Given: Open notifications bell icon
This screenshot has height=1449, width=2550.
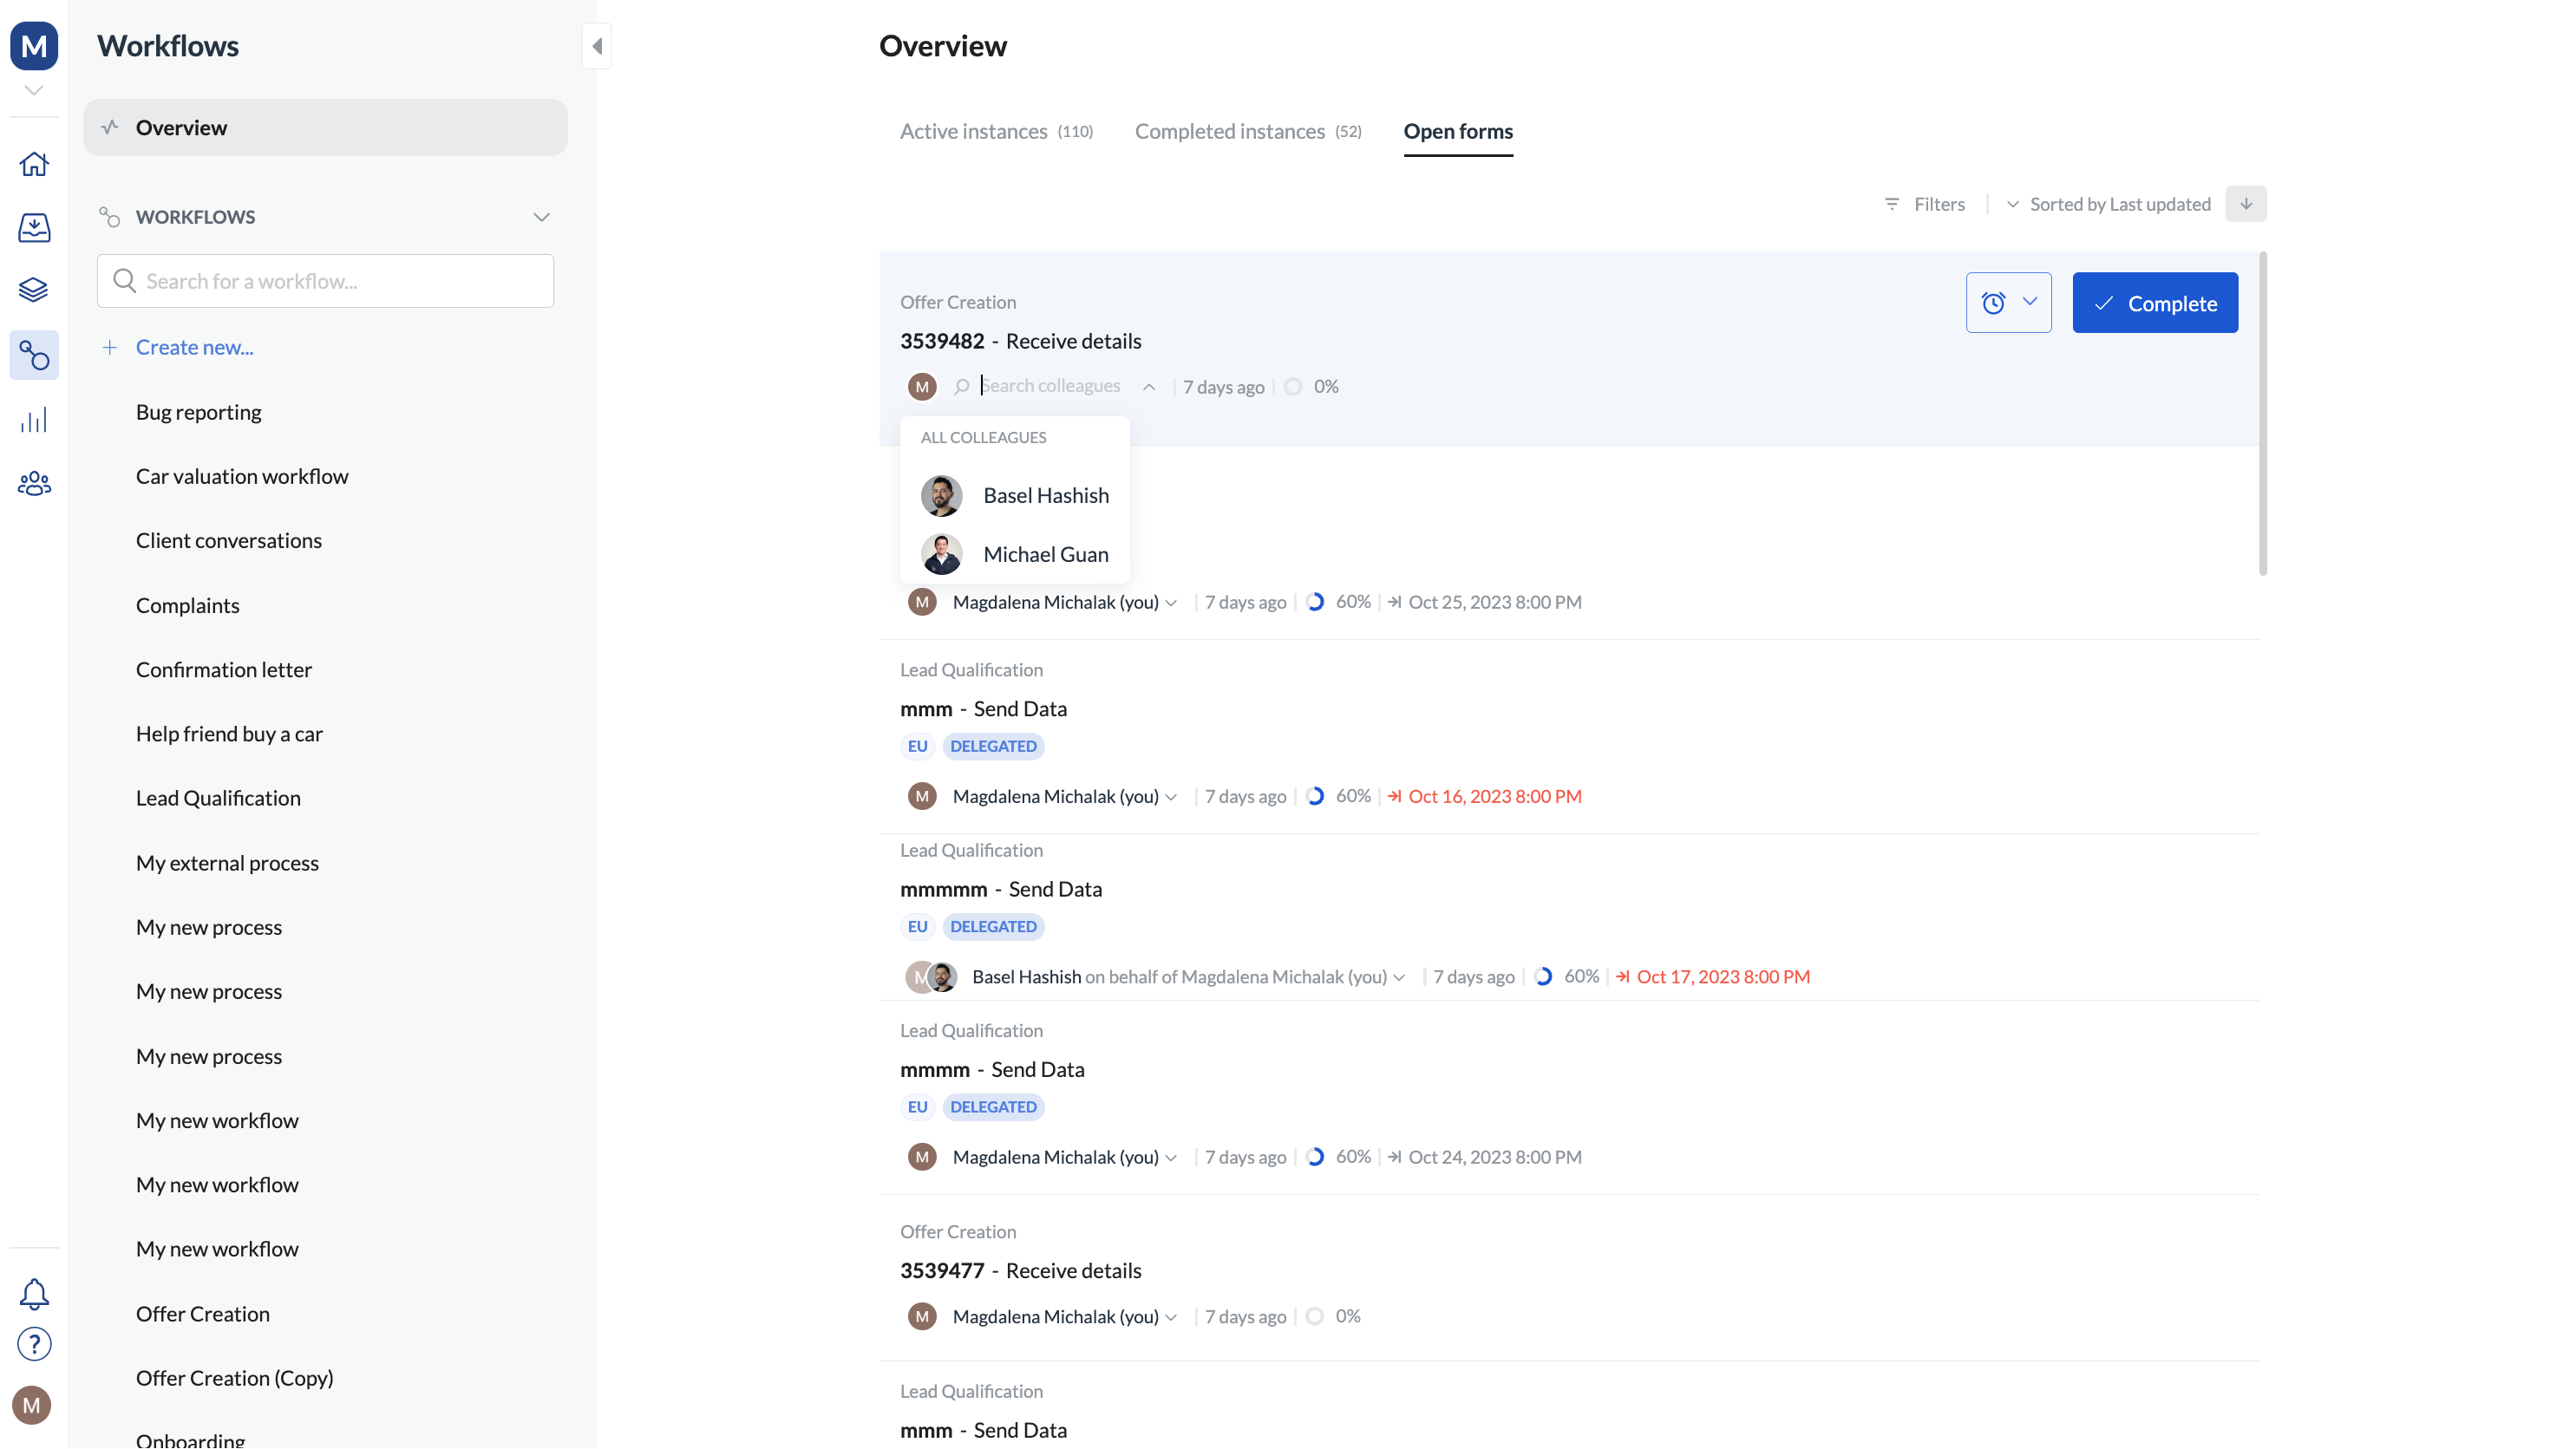Looking at the screenshot, I should click(34, 1293).
